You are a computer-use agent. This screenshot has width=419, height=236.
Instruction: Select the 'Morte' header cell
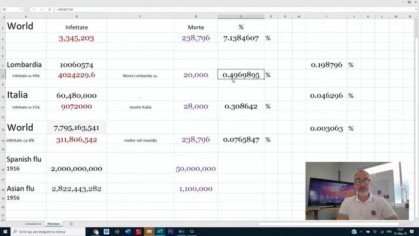click(196, 26)
